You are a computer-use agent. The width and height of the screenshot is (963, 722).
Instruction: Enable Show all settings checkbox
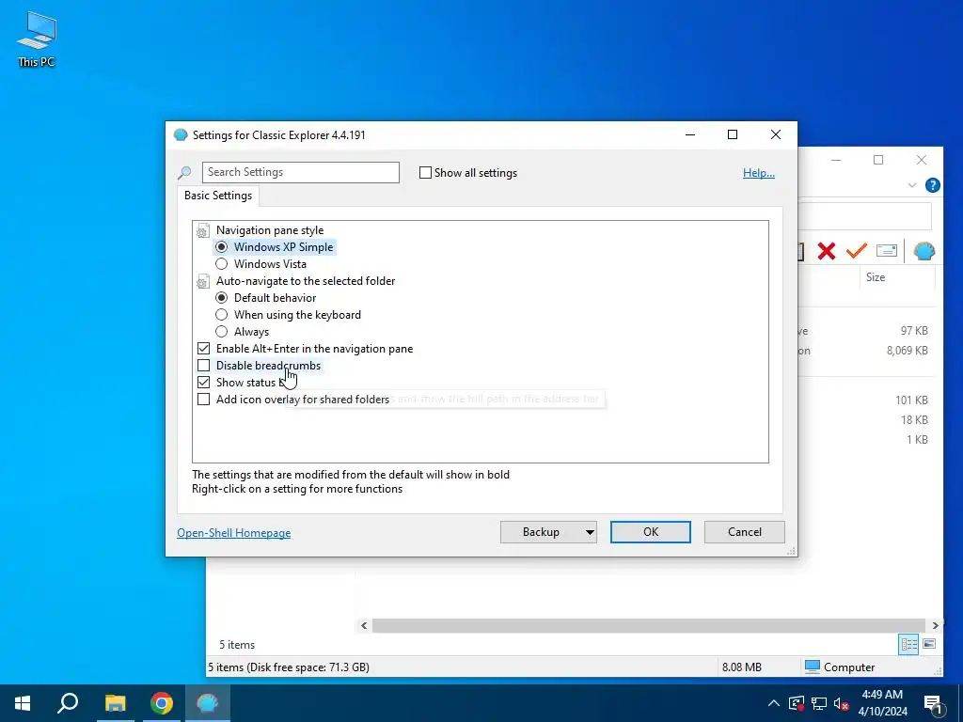coord(425,173)
